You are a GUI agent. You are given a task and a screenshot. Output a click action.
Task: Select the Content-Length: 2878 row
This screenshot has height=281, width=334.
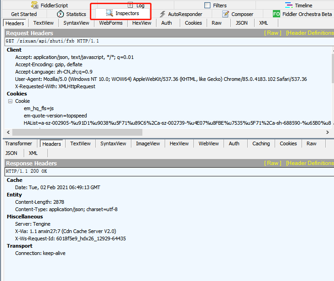[x=40, y=202]
